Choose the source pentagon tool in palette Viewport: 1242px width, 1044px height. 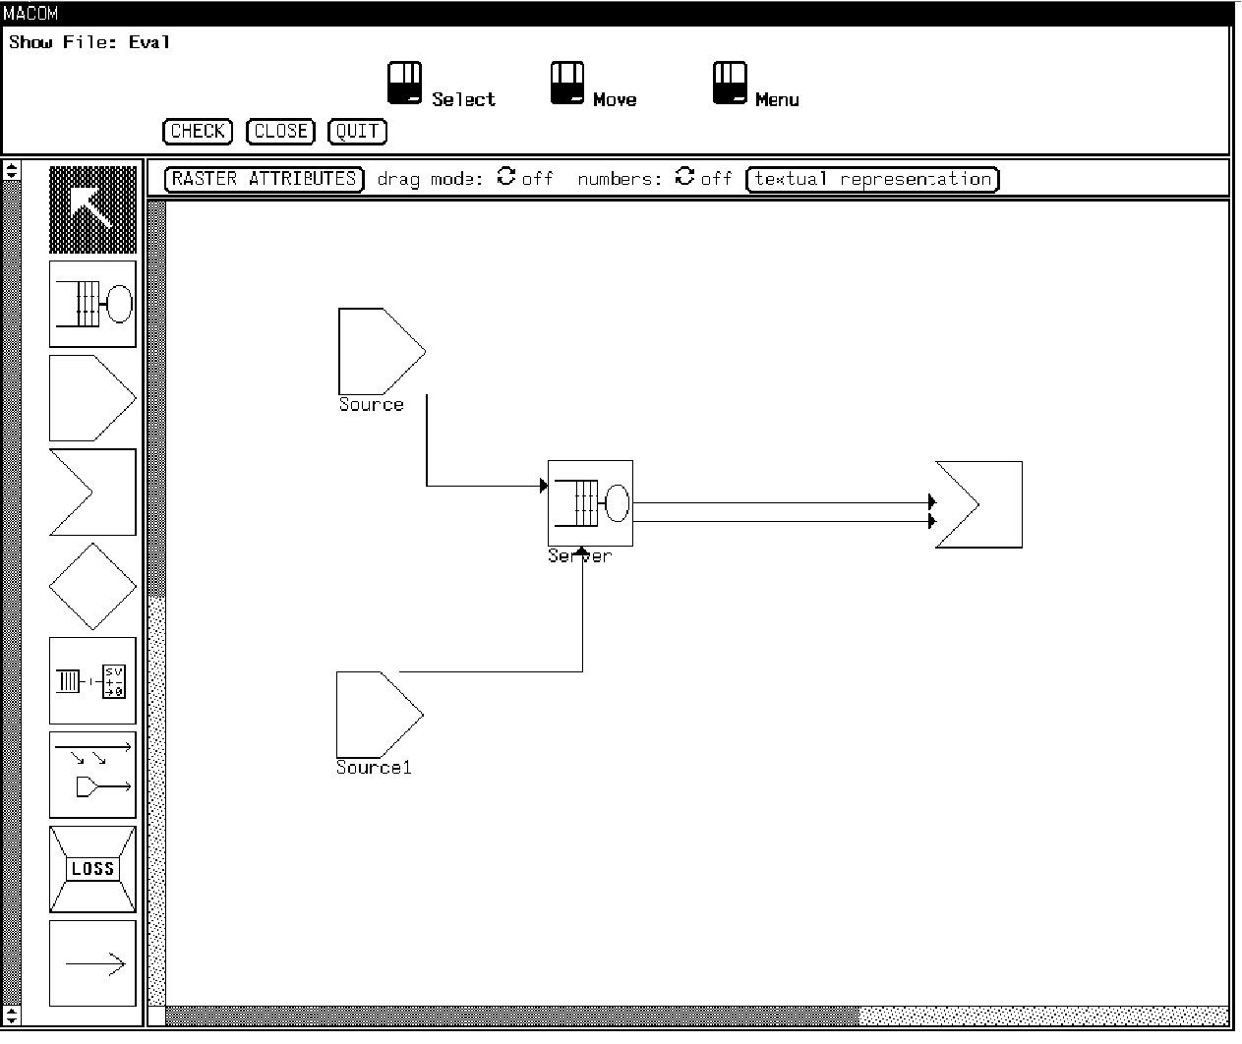point(92,398)
